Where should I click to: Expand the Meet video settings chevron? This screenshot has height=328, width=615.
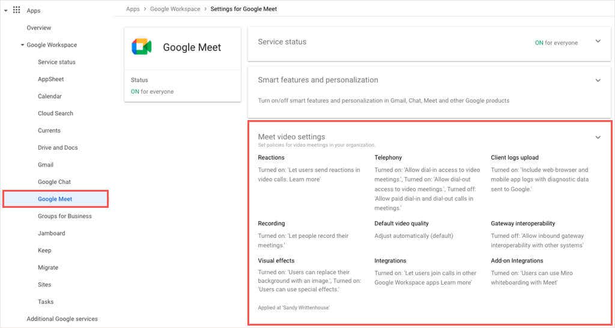click(x=598, y=138)
